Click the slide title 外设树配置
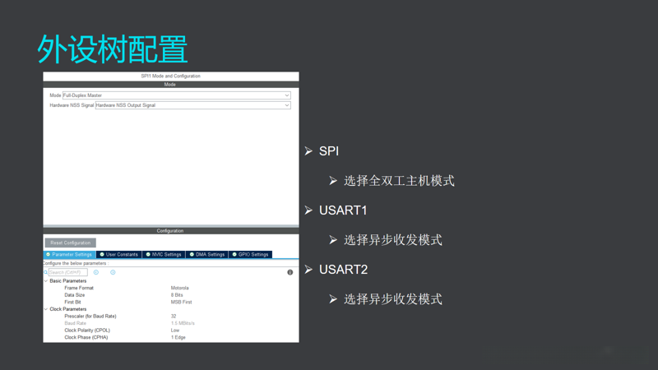The width and height of the screenshot is (658, 370). click(112, 49)
